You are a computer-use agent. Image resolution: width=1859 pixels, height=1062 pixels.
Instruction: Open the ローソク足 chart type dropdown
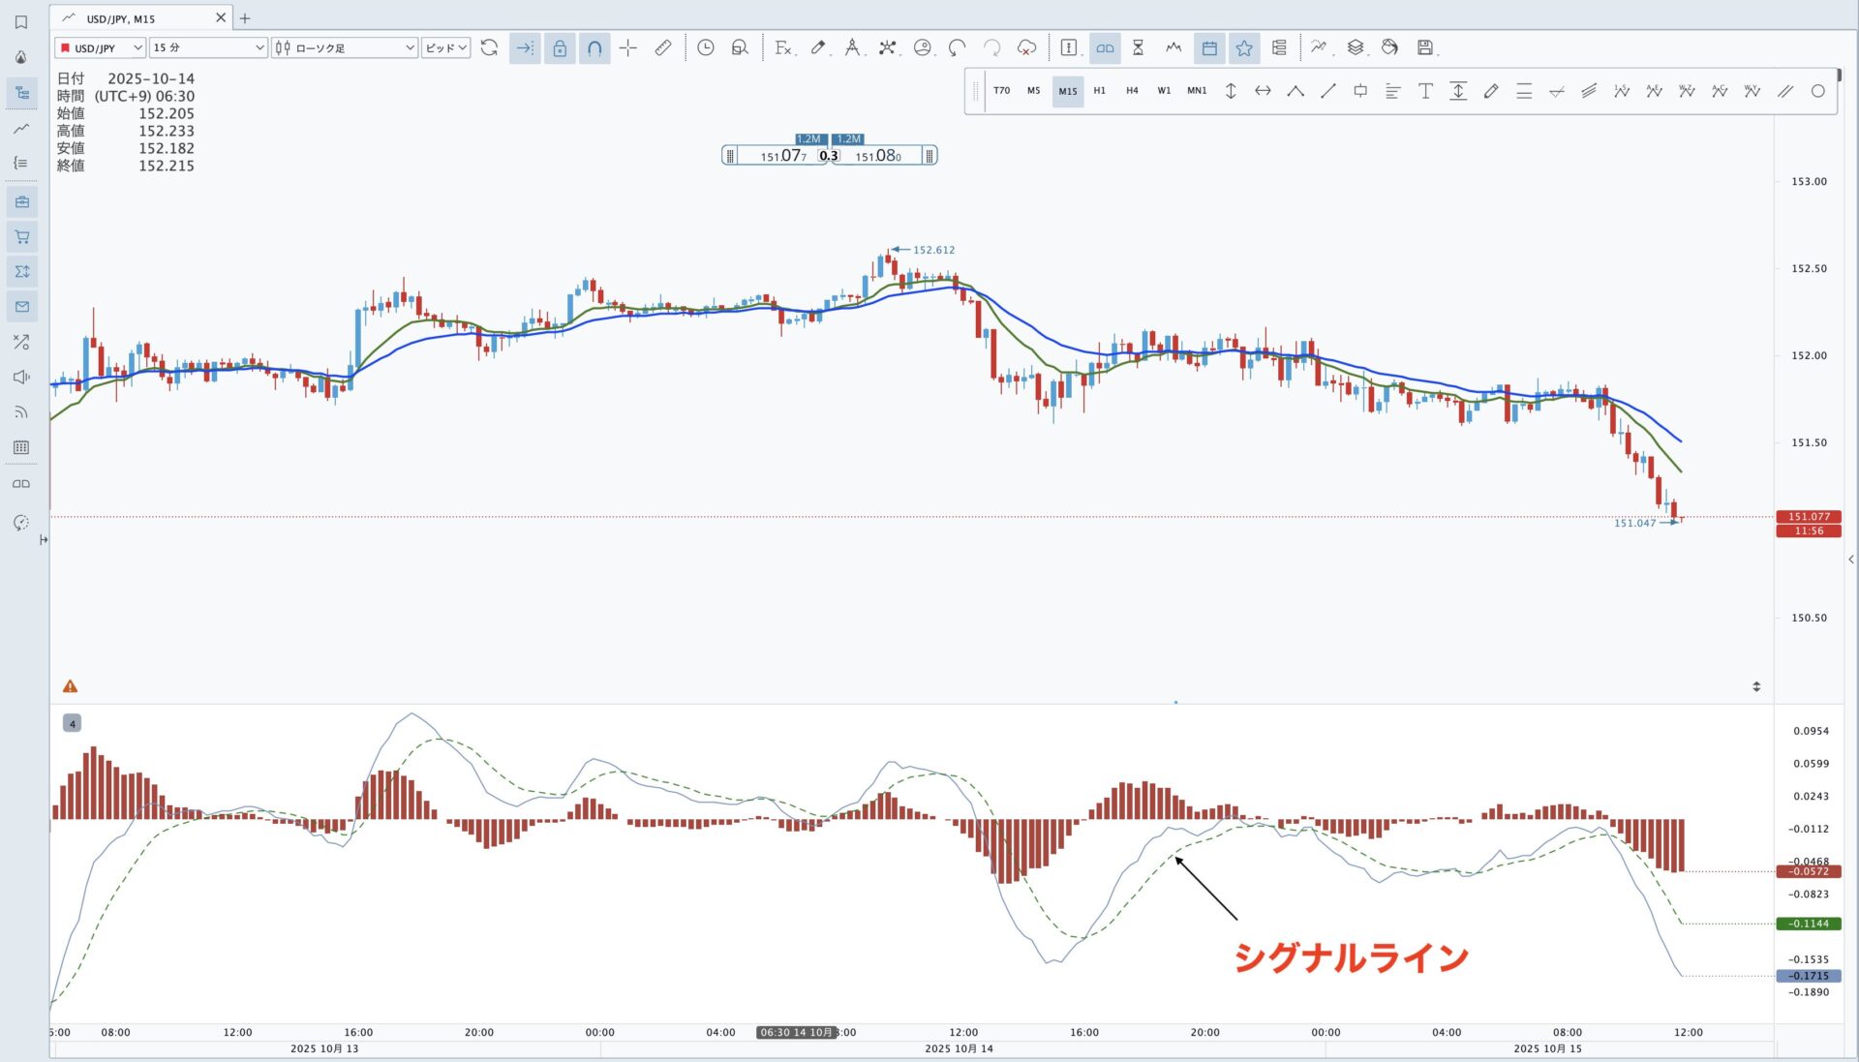344,47
